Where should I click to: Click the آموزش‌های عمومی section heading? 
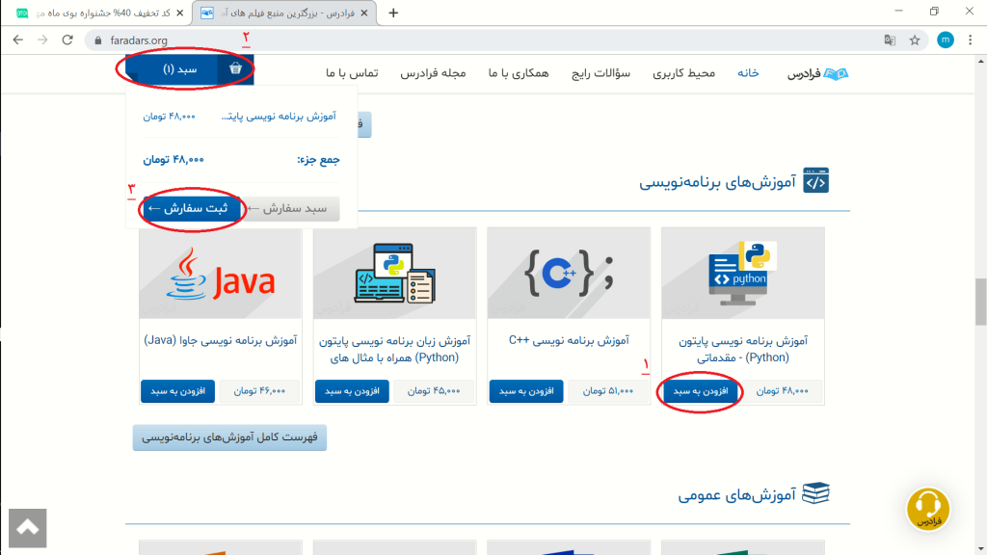click(x=737, y=495)
